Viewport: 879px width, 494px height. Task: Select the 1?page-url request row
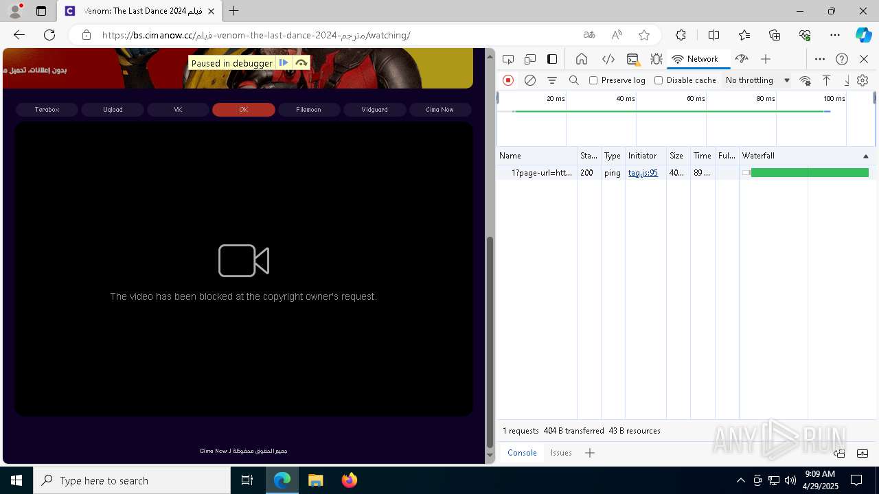(x=685, y=173)
